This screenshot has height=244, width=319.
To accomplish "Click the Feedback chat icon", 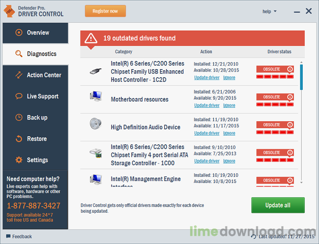I will coord(8,236).
